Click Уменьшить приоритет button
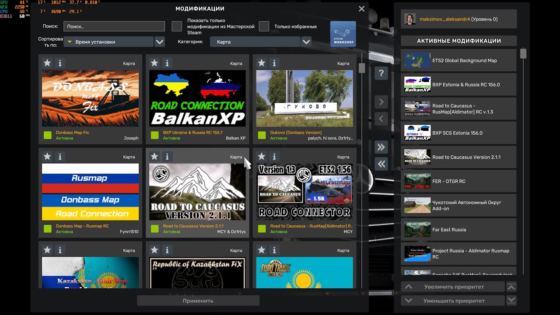 (x=453, y=301)
